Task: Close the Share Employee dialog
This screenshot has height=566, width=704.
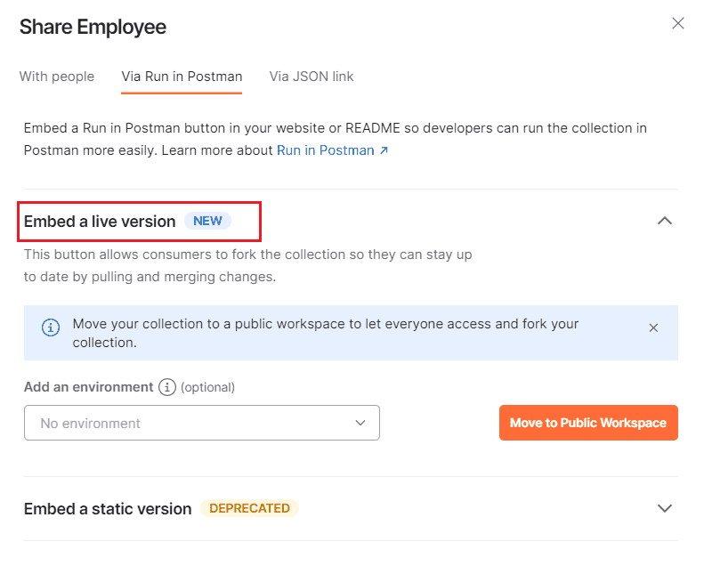Action: pyautogui.click(x=677, y=23)
